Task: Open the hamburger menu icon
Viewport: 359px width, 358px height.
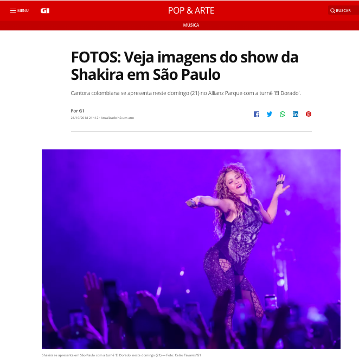Action: 13,10
